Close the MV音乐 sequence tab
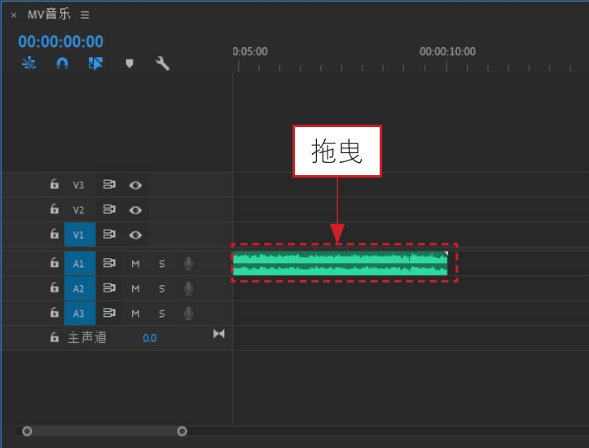 (14, 15)
